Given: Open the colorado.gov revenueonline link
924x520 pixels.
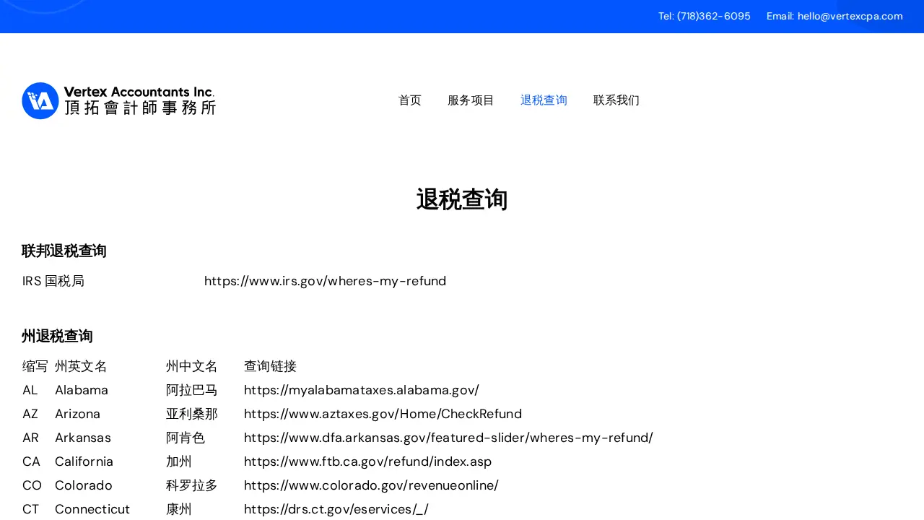Looking at the screenshot, I should pyautogui.click(x=371, y=485).
